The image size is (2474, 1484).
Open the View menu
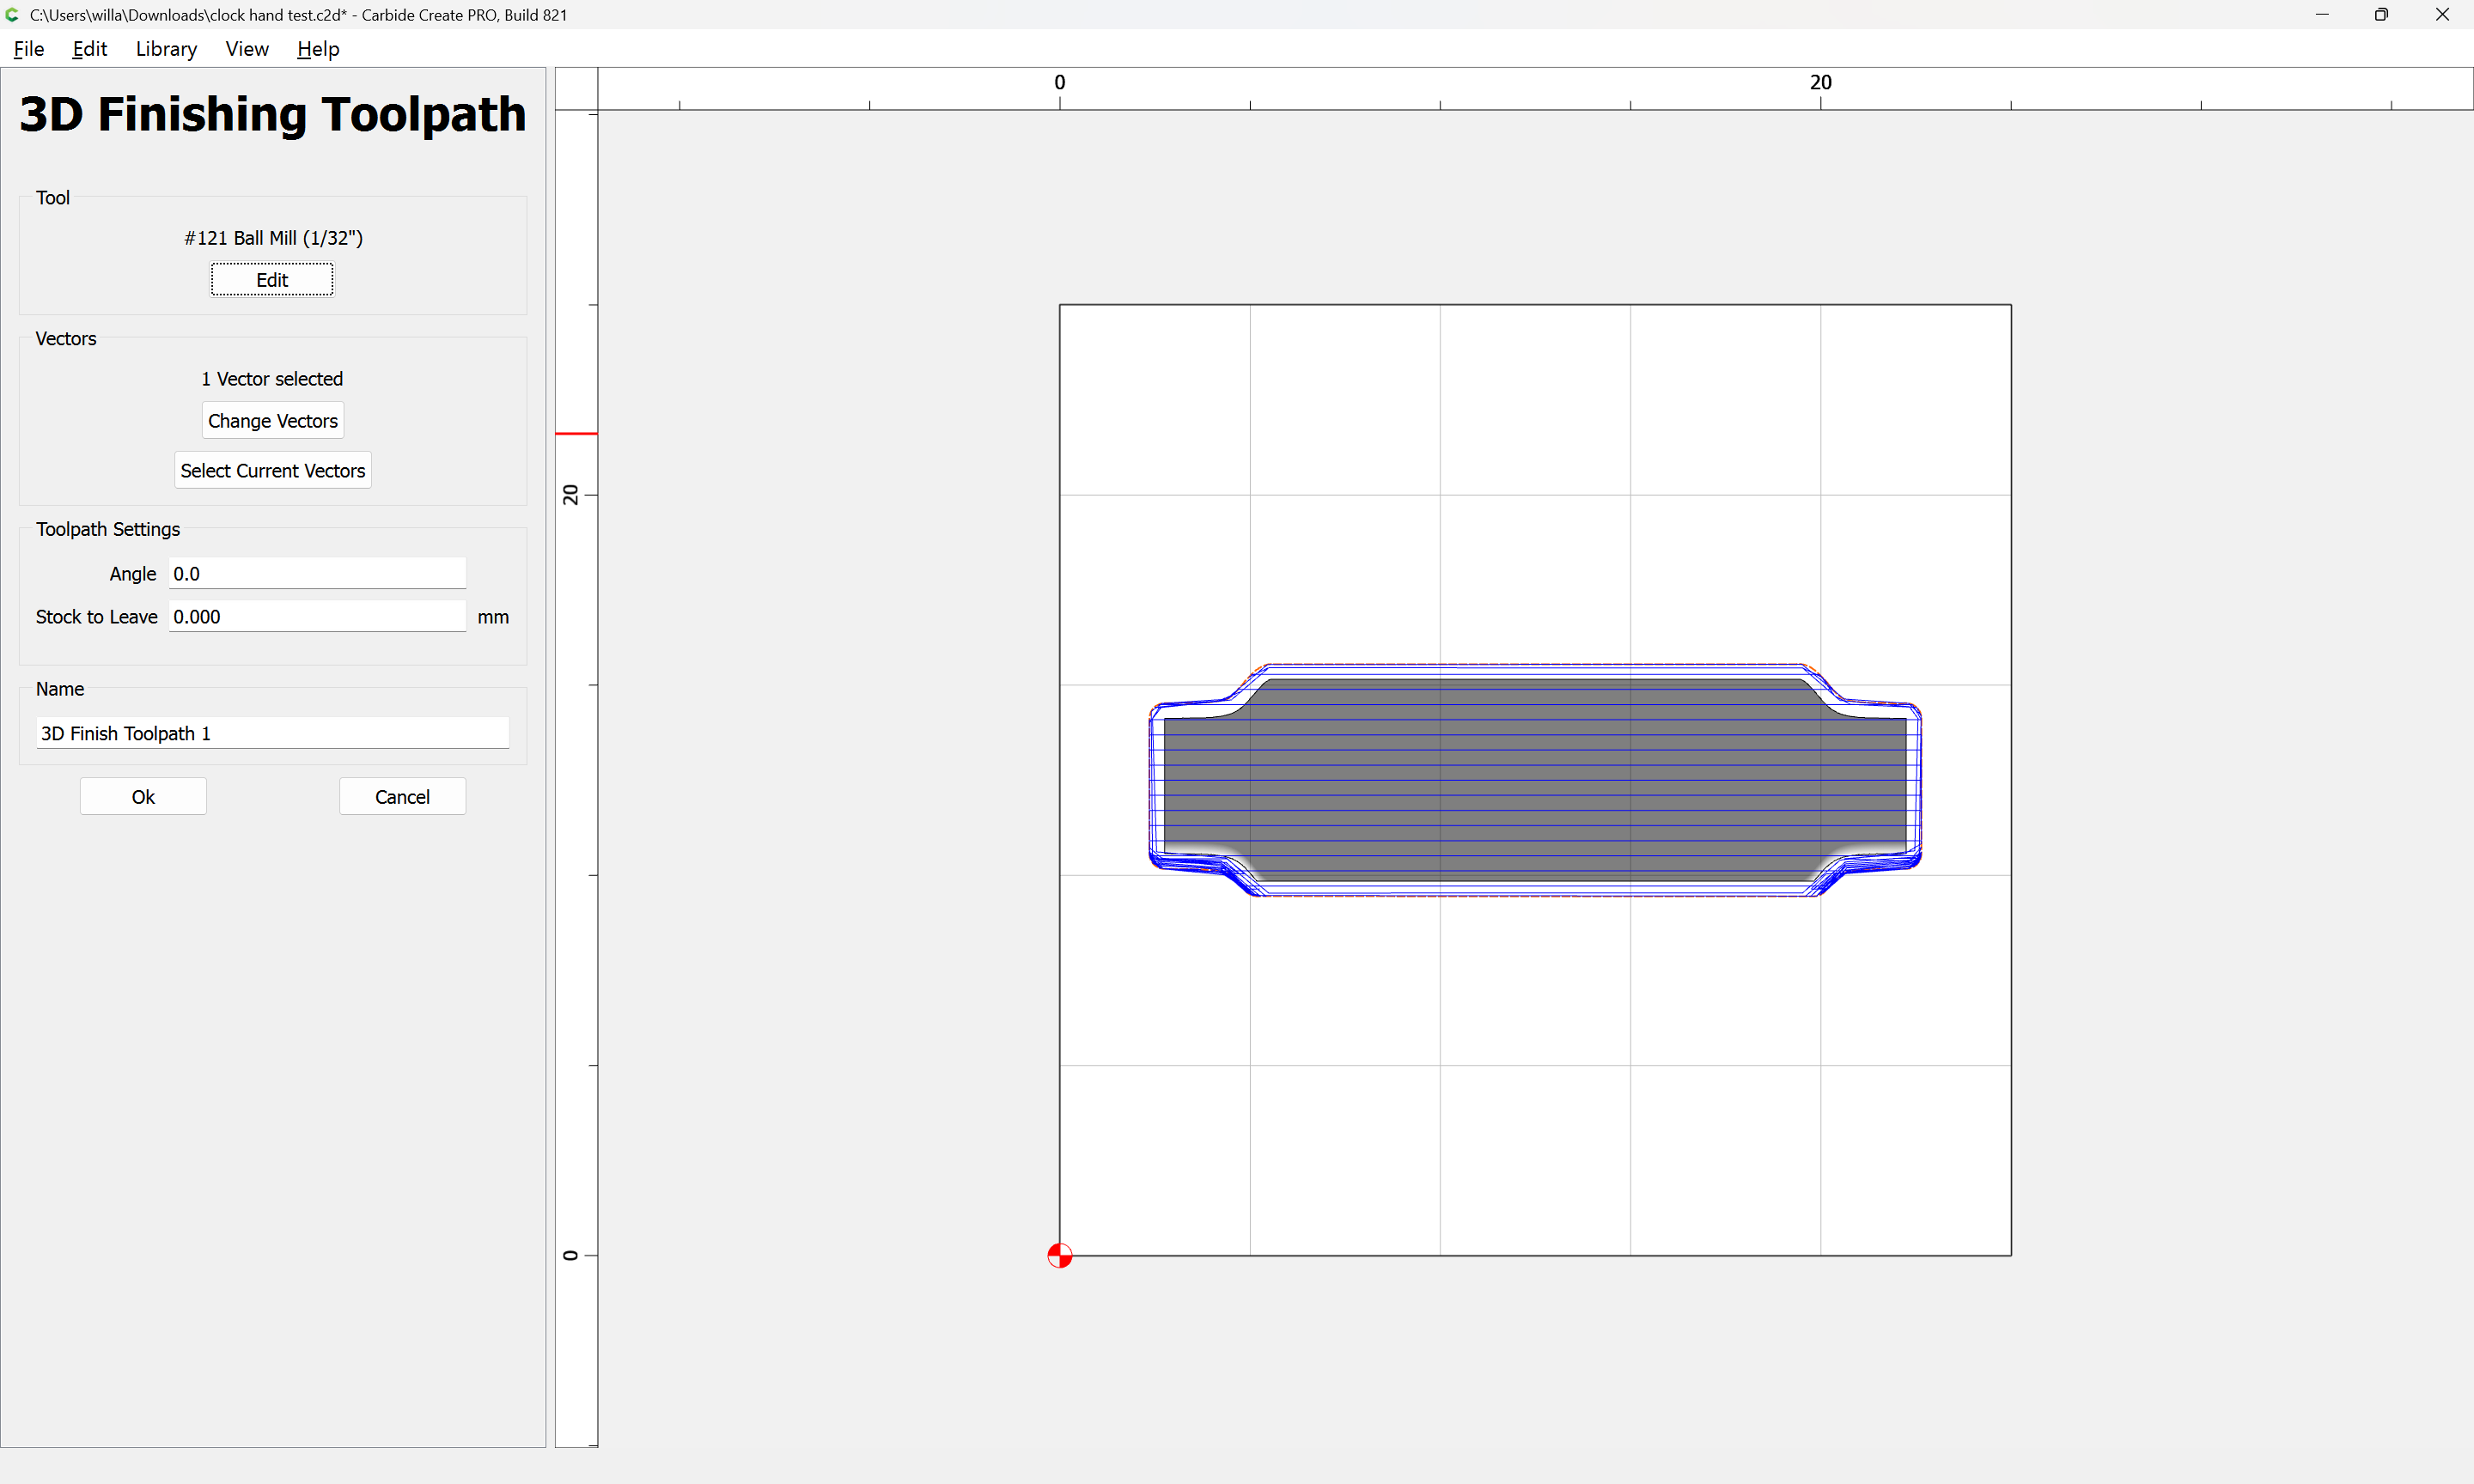click(247, 49)
